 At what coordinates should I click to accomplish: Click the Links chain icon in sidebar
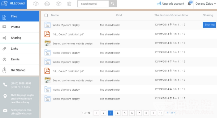4,48
